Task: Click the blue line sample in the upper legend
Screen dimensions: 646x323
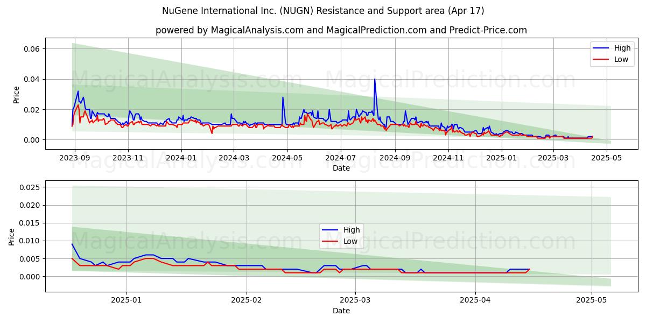Action: tap(602, 48)
